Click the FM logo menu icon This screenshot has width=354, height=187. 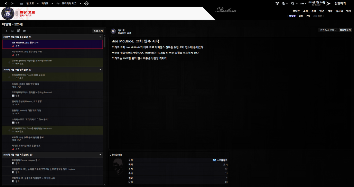click(x=302, y=3)
